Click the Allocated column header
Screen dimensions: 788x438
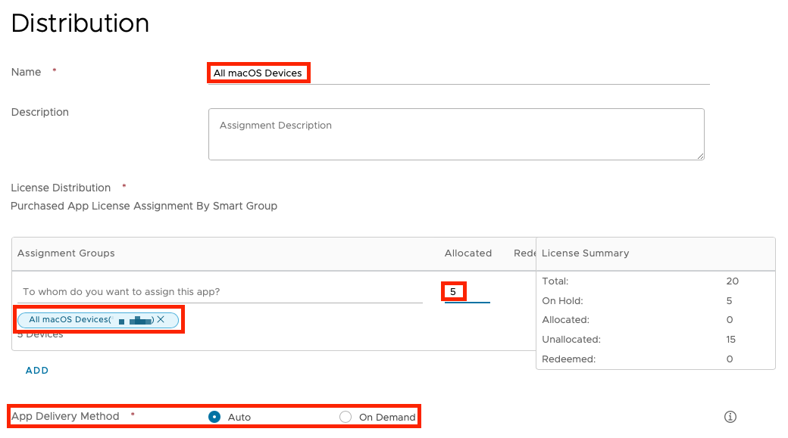point(467,253)
